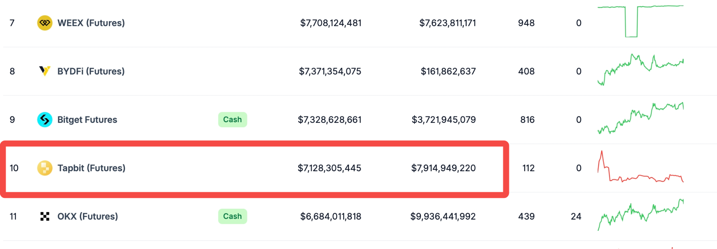Click the Tapbit (Futures) logo icon
The width and height of the screenshot is (717, 249).
point(45,168)
